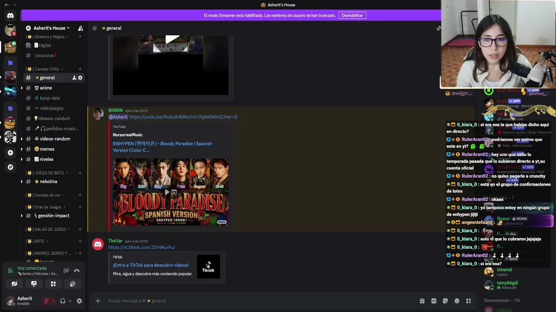Open the videojuegos channel
556x312 pixels.
click(x=54, y=108)
